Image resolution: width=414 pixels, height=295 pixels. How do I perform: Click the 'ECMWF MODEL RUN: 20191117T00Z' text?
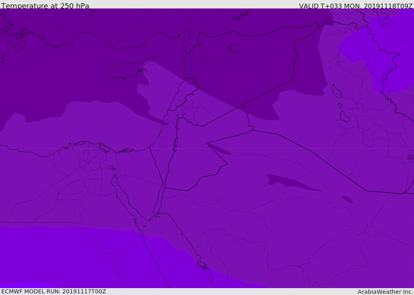pos(54,291)
